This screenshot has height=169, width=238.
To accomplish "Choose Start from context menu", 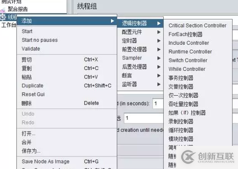I will pyautogui.click(x=67, y=31).
